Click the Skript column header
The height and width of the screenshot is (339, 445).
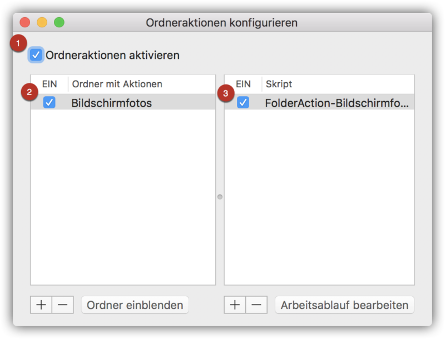coord(279,84)
